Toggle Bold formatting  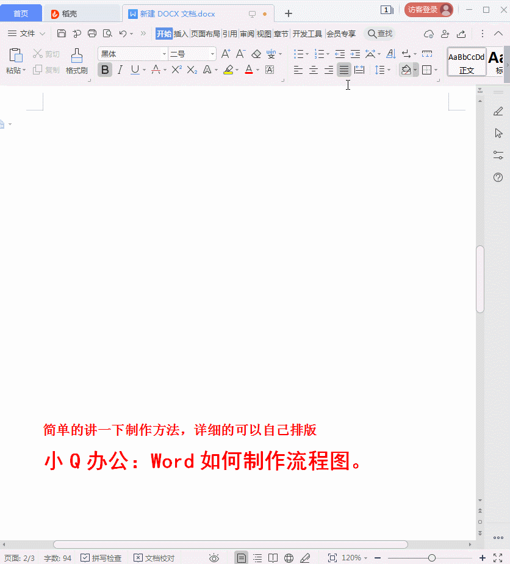click(105, 70)
